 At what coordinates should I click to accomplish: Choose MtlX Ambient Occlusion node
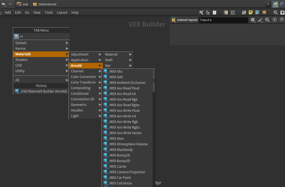click(127, 82)
